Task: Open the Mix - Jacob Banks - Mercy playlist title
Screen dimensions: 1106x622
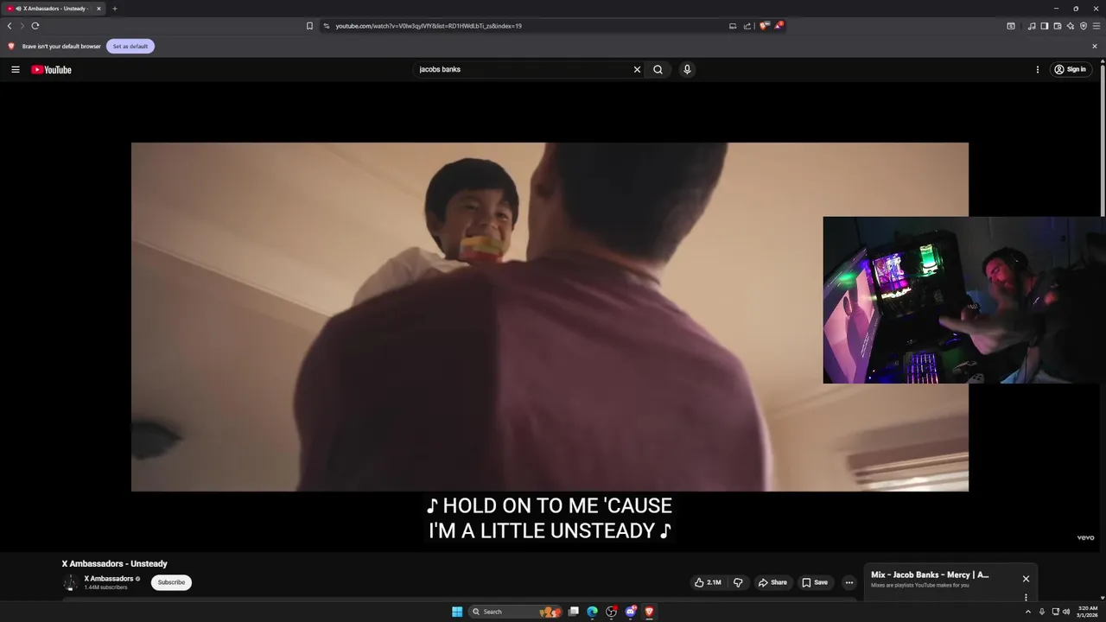Action: coord(930,575)
